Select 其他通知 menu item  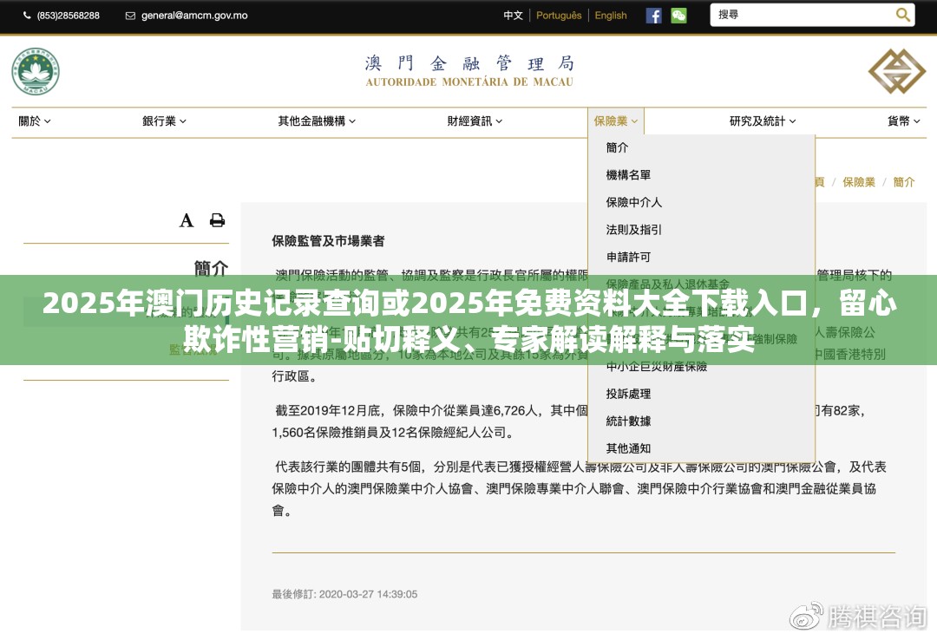pyautogui.click(x=628, y=448)
